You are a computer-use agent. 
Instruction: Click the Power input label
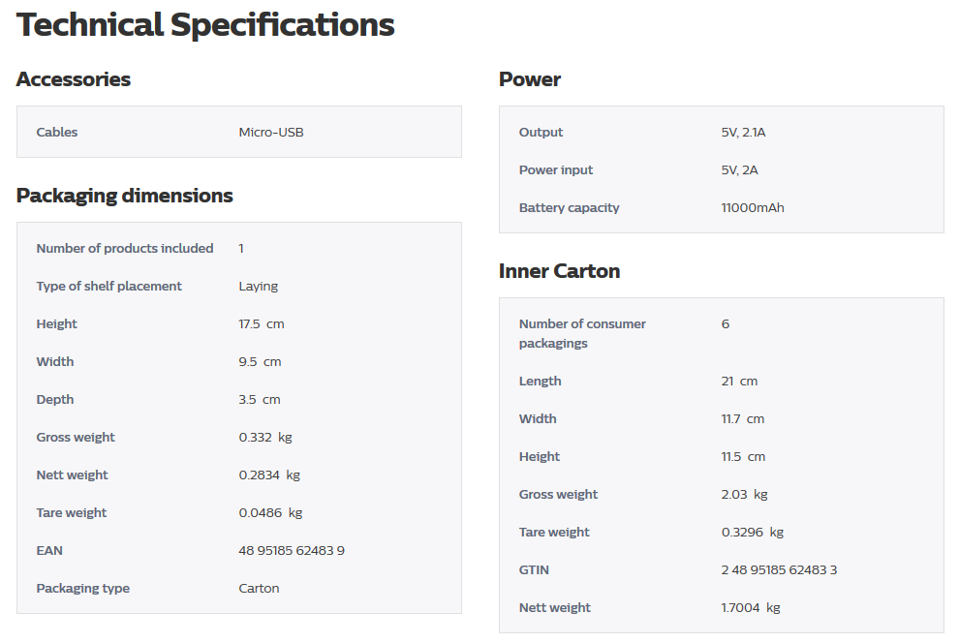(556, 169)
